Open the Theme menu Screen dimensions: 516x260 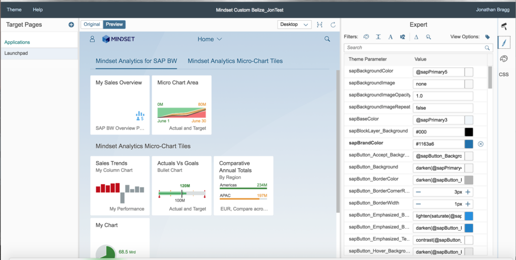[14, 10]
